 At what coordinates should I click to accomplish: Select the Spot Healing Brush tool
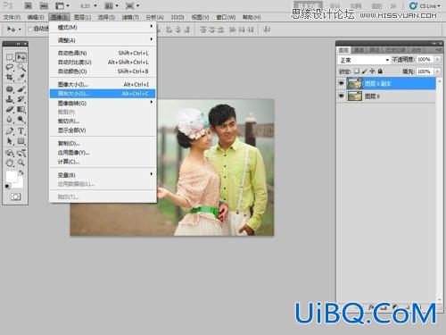(10, 89)
